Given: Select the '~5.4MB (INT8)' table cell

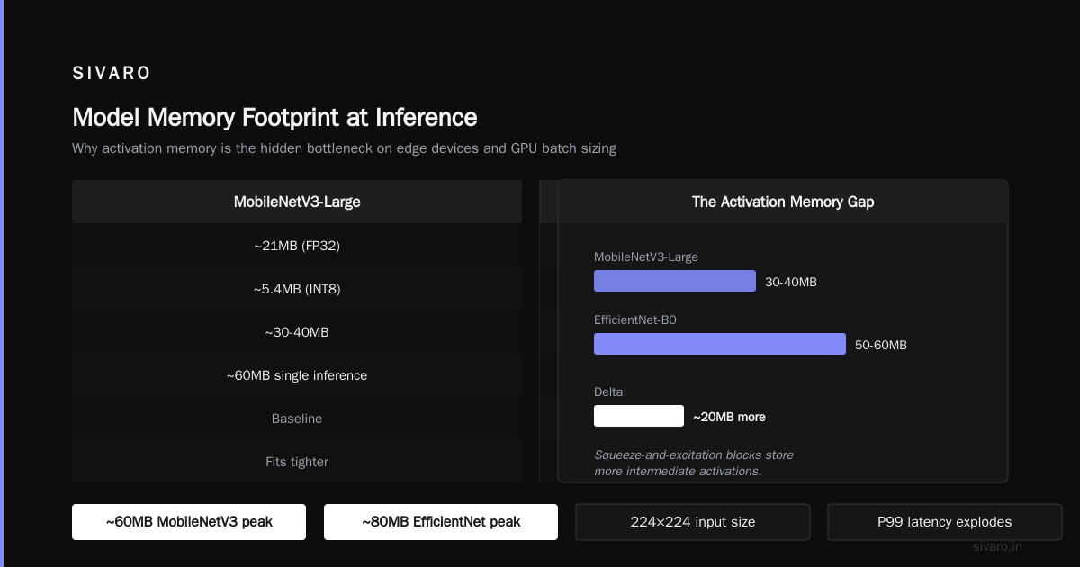Looking at the screenshot, I should click(297, 288).
